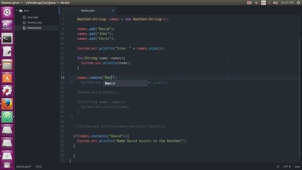302x170 pixels.
Task: Open Names.class in the tree view
Action: [x=35, y=23]
